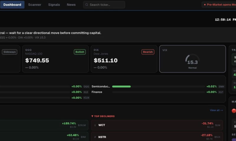236x141 pixels.
Task: Click the search magnifier icon
Action: [x=87, y=5]
